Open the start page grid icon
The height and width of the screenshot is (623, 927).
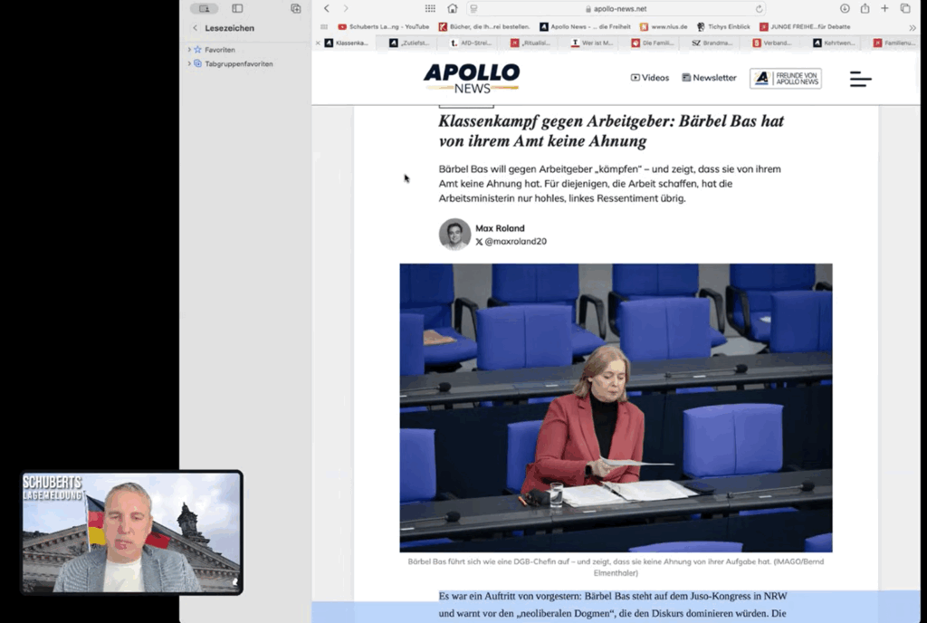(x=430, y=8)
